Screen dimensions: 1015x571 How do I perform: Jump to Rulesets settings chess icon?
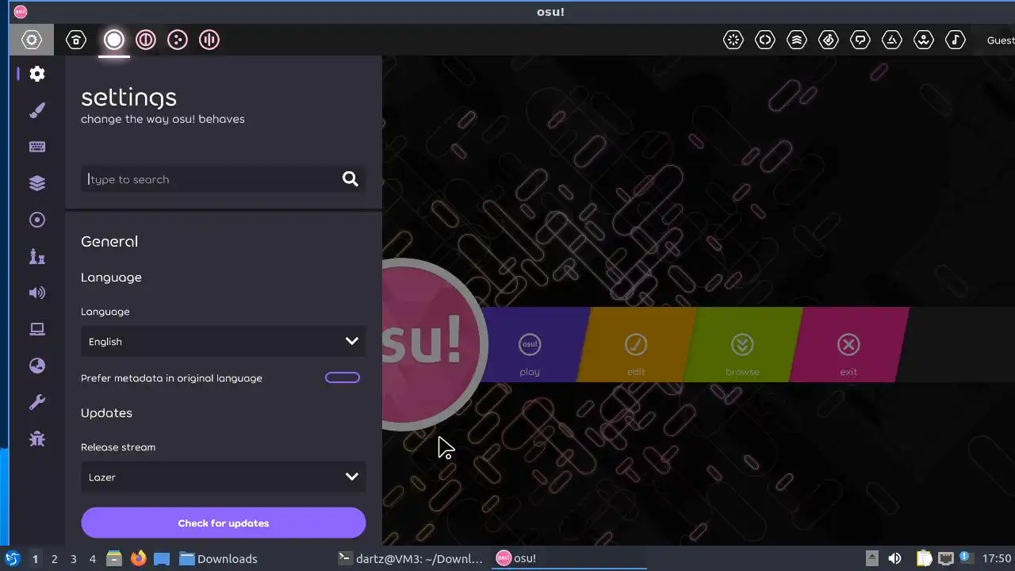click(x=37, y=256)
